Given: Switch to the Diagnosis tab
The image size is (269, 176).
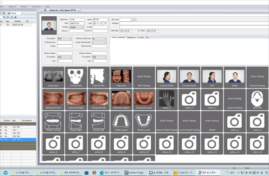Looking at the screenshot, I should click(131, 37).
